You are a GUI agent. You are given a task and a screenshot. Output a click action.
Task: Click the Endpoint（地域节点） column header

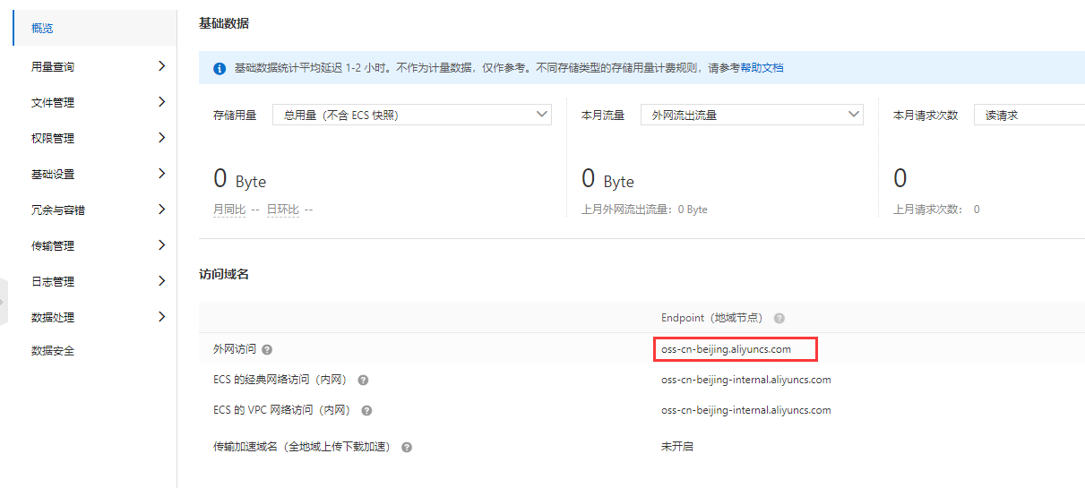pyautogui.click(x=712, y=318)
